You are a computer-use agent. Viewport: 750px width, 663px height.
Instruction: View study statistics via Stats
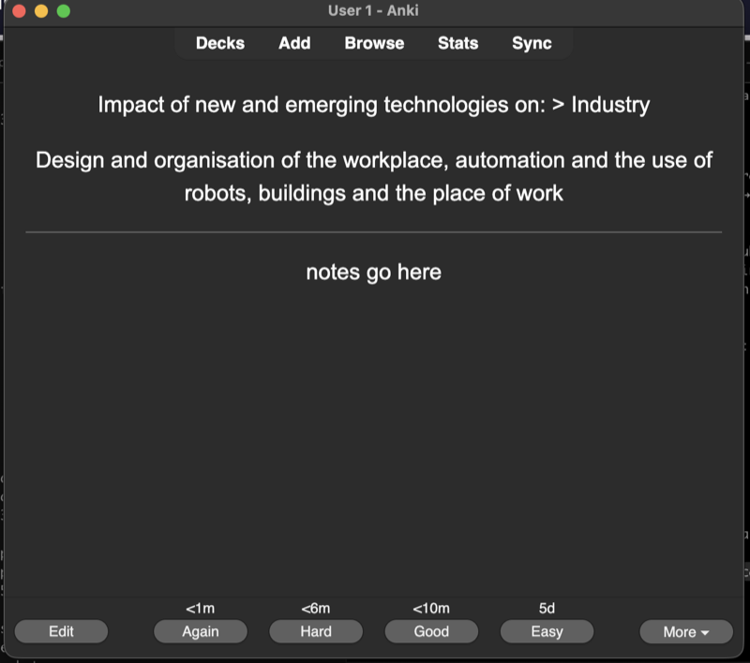tap(457, 43)
